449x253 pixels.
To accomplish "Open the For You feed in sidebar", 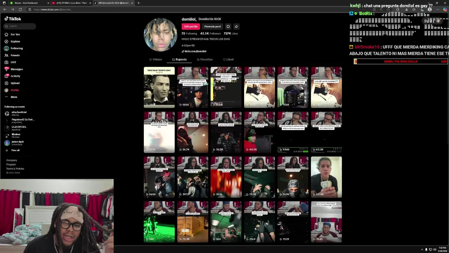I will pyautogui.click(x=12, y=34).
